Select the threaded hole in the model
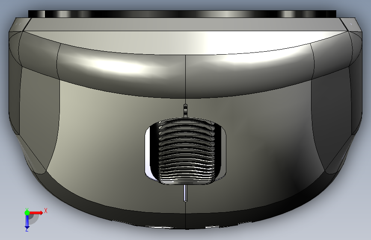Viewport: 371px width, 240px height. [186, 151]
